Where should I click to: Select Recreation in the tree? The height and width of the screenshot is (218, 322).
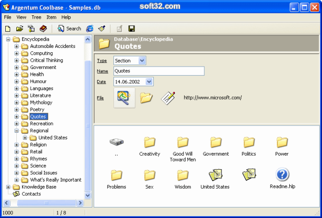coord(41,124)
